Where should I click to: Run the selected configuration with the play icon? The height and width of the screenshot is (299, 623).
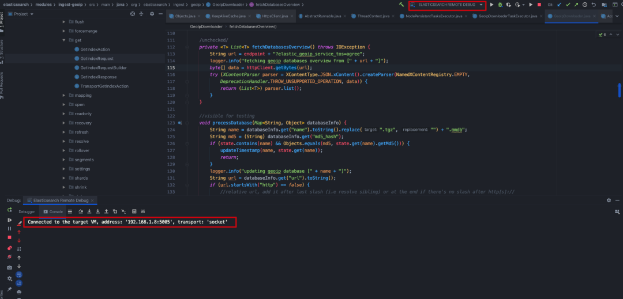pos(492,5)
